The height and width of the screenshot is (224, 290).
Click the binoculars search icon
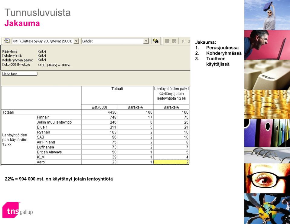coord(156,41)
